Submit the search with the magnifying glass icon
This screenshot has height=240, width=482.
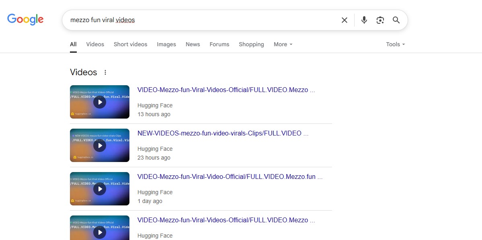(x=396, y=20)
